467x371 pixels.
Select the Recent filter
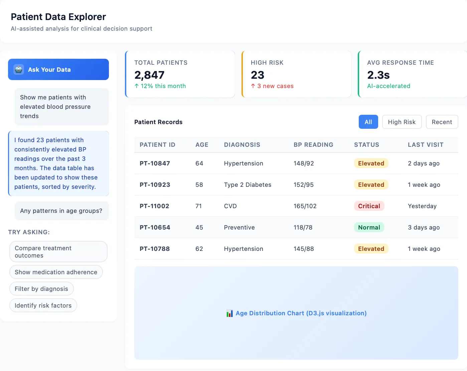tap(442, 122)
